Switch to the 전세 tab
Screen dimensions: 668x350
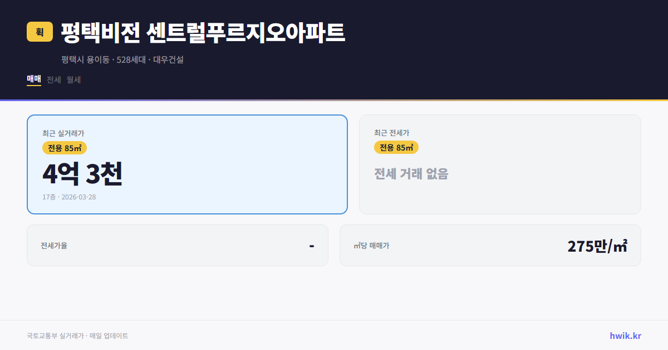(53, 79)
